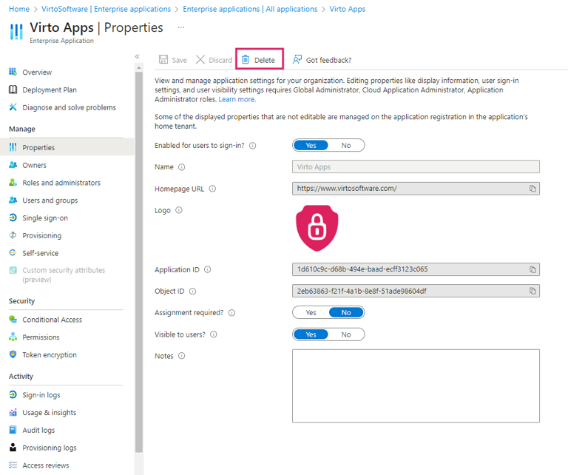Set Visible to users to Yes
Image resolution: width=568 pixels, height=475 pixels.
[311, 334]
